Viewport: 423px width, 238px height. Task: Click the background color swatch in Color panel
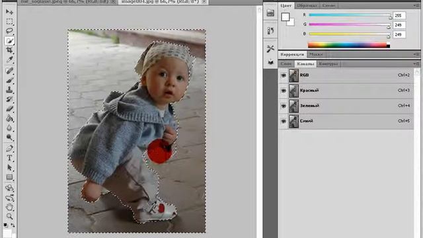pyautogui.click(x=291, y=23)
